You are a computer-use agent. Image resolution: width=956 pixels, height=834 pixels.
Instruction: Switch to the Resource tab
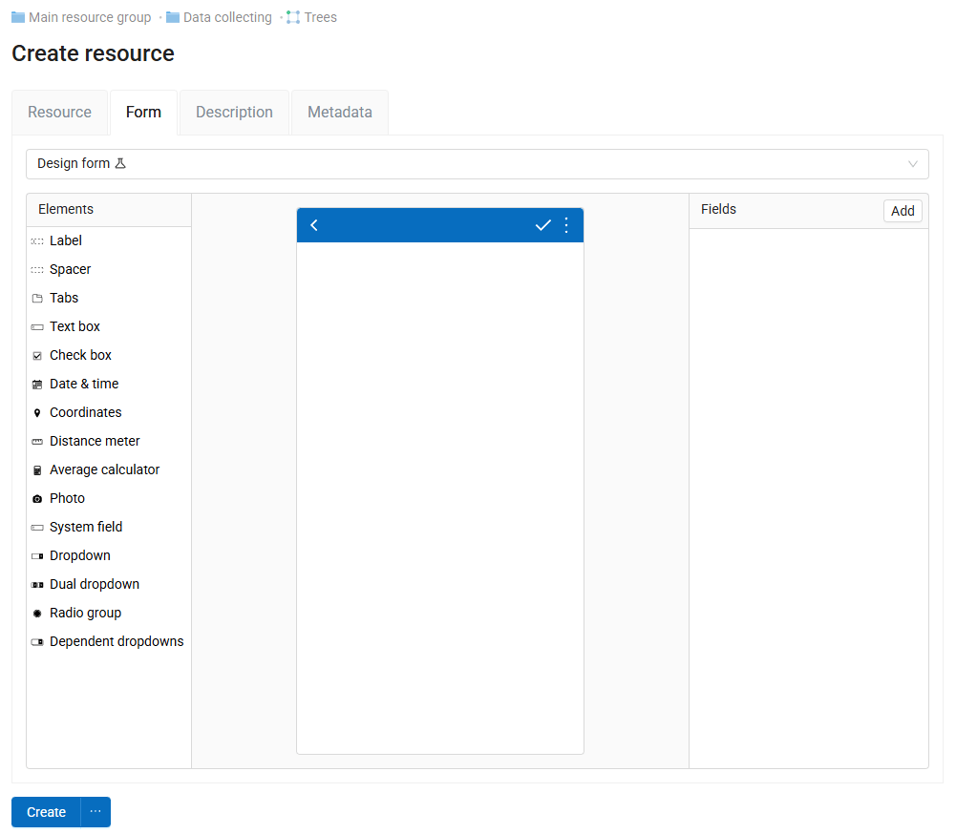59,113
